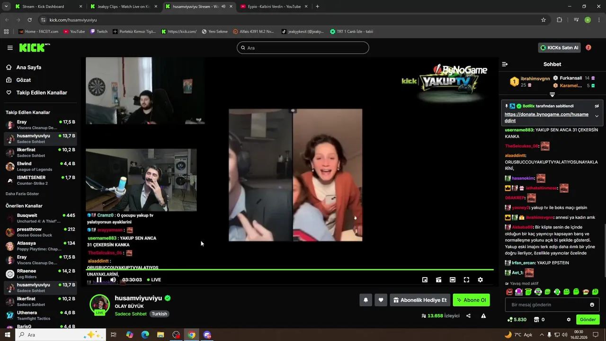This screenshot has width=606, height=341.
Task: Open Home - FACEIT.com bookmark
Action: point(38,32)
